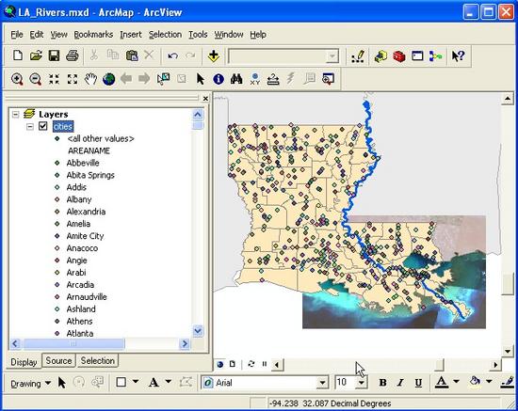Activate the Pan hand tool

click(x=90, y=79)
